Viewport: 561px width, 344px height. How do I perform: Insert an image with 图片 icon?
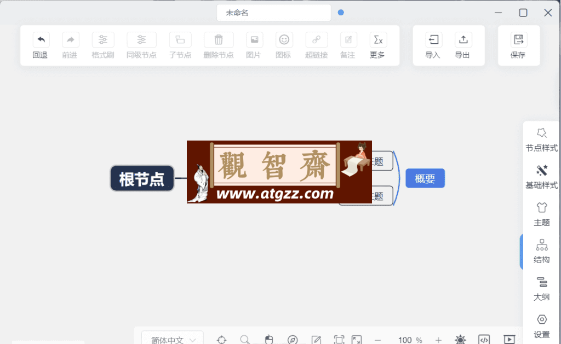[x=254, y=40]
